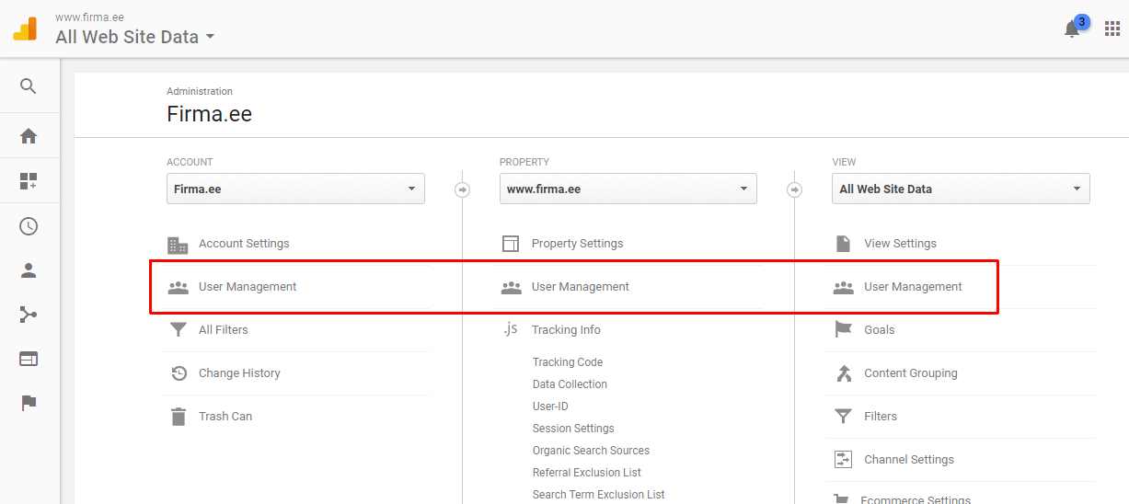Select Goals in the View column
This screenshot has width=1129, height=504.
pos(879,330)
